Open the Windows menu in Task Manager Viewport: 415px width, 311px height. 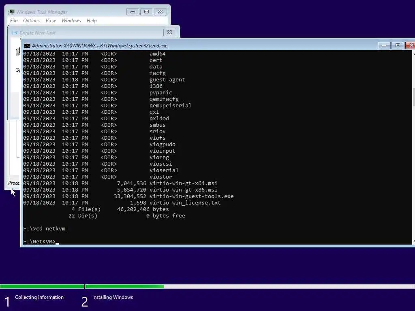coord(71,21)
